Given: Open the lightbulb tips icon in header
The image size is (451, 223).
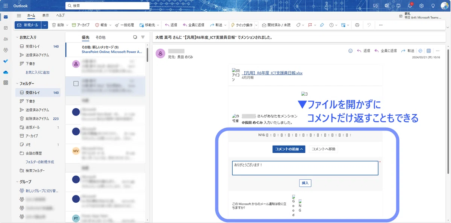Looking at the screenshot, I should point(433,6).
